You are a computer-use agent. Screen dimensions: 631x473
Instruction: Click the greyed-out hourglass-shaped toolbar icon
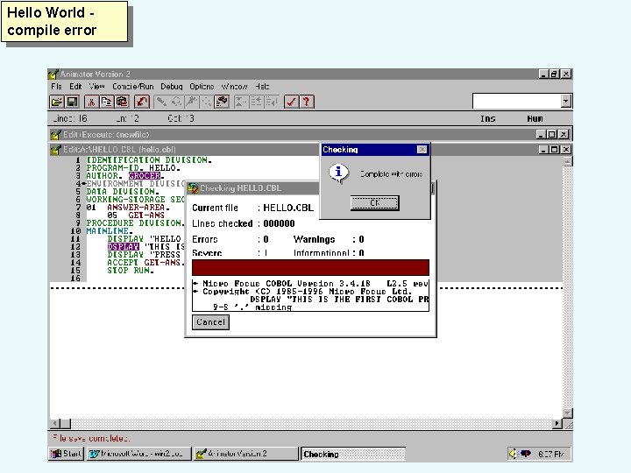point(241,102)
